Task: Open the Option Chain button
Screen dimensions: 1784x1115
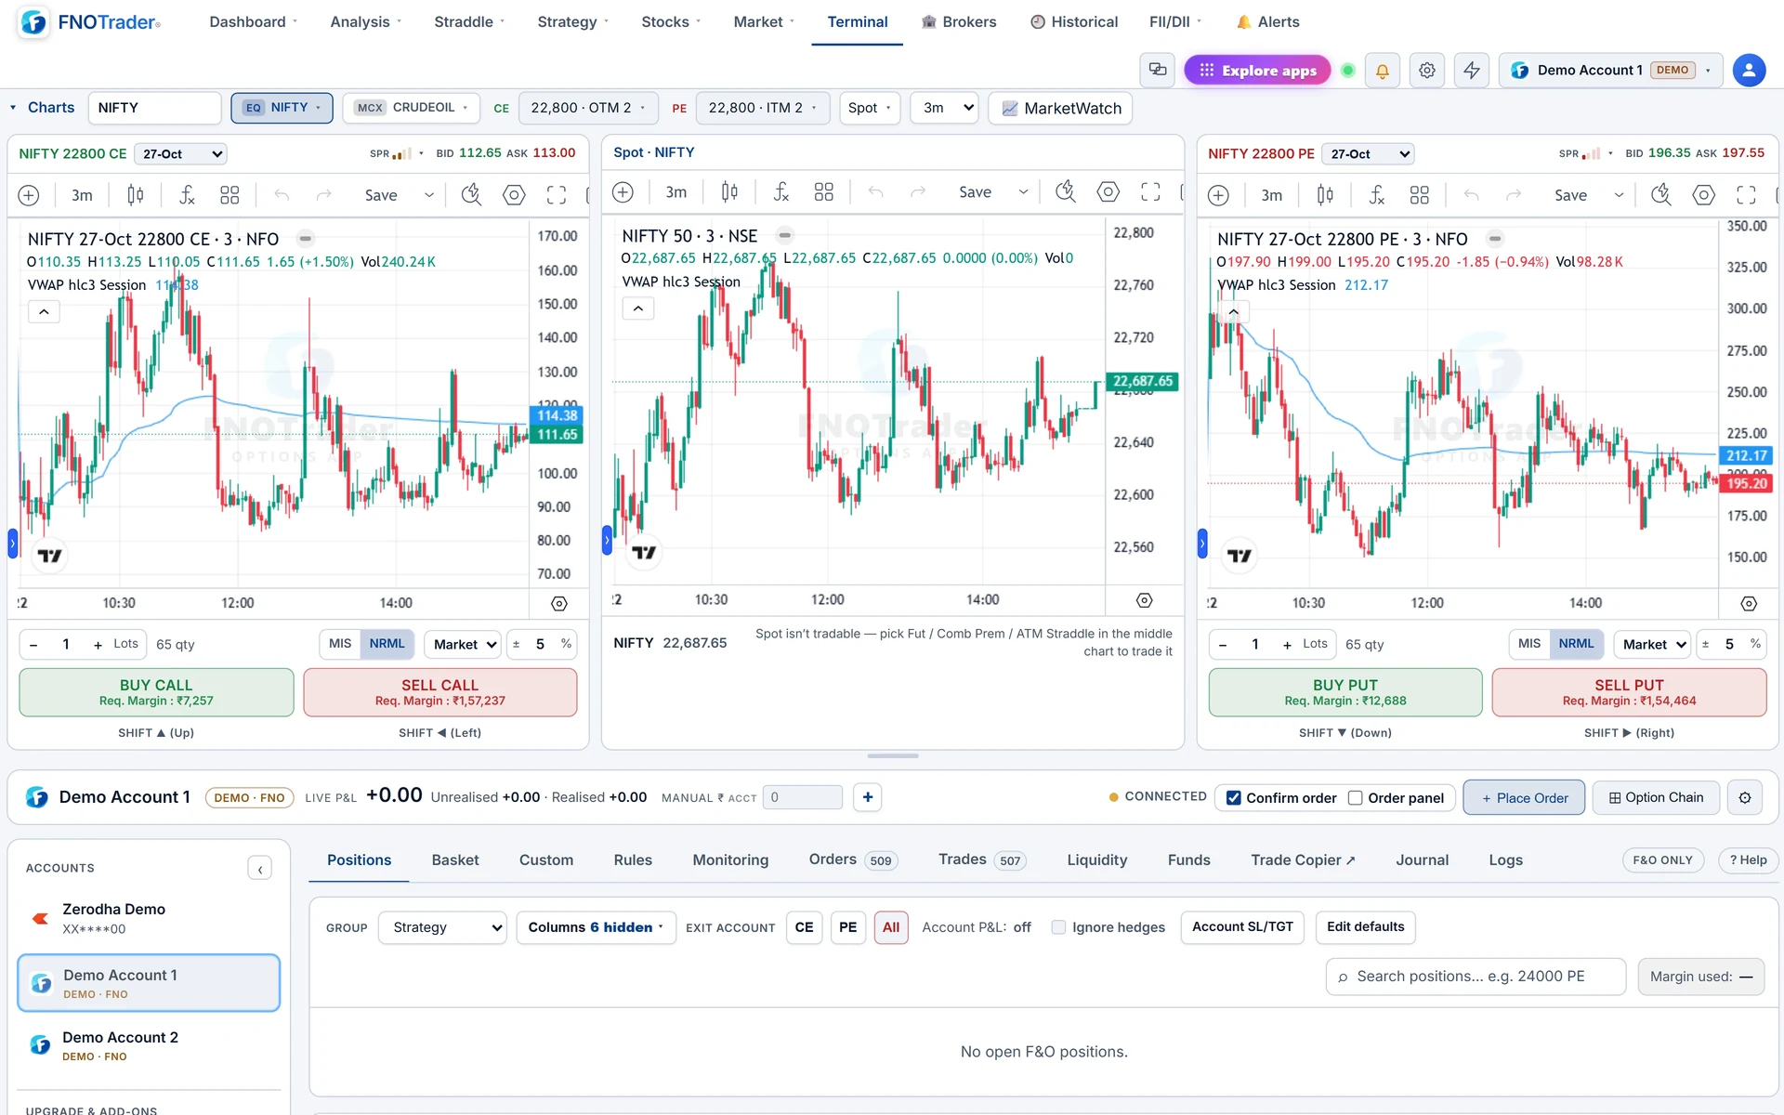Action: (x=1656, y=797)
